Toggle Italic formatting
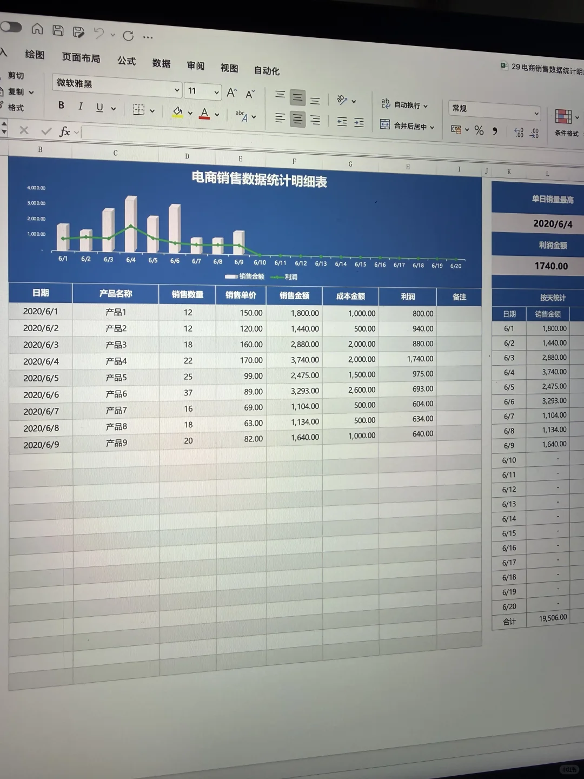Viewport: 584px width, 779px height. tap(81, 106)
